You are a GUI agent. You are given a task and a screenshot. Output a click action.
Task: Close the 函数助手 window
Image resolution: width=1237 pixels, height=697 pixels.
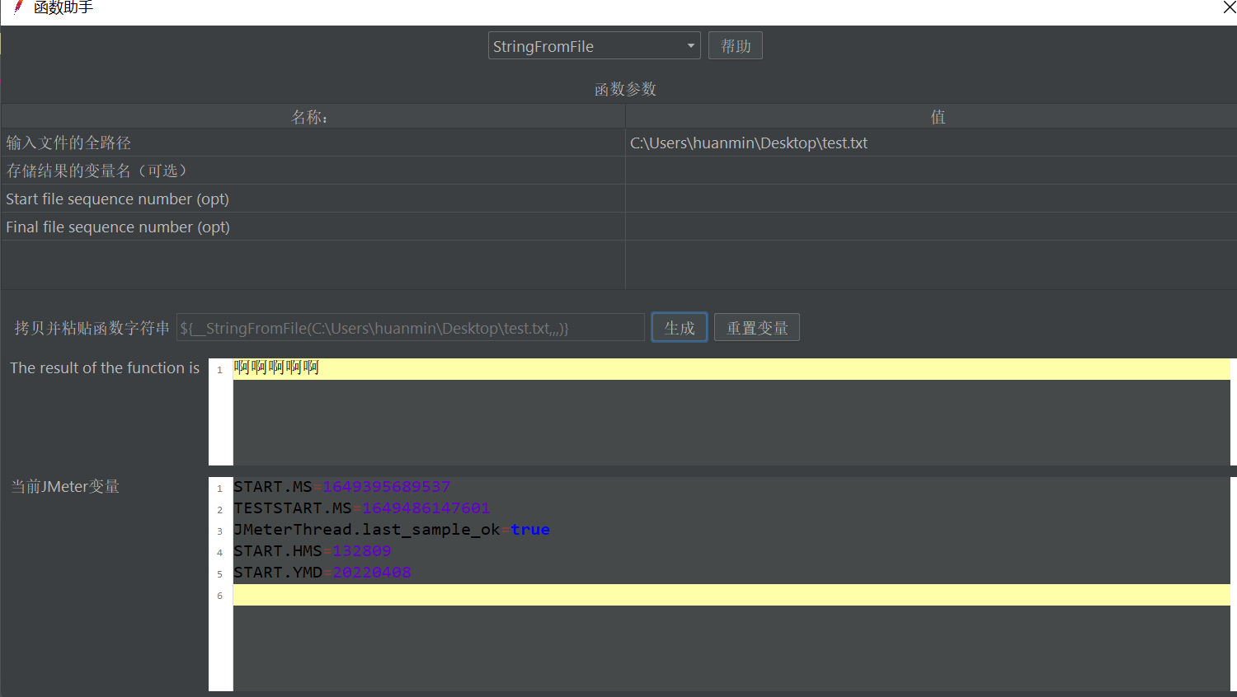pos(1228,7)
